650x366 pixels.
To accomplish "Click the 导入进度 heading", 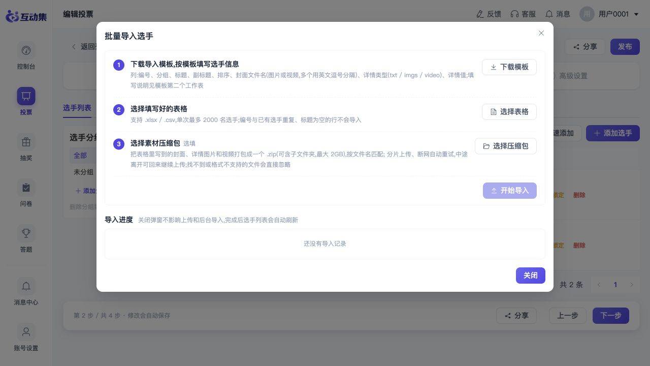I will pos(119,220).
